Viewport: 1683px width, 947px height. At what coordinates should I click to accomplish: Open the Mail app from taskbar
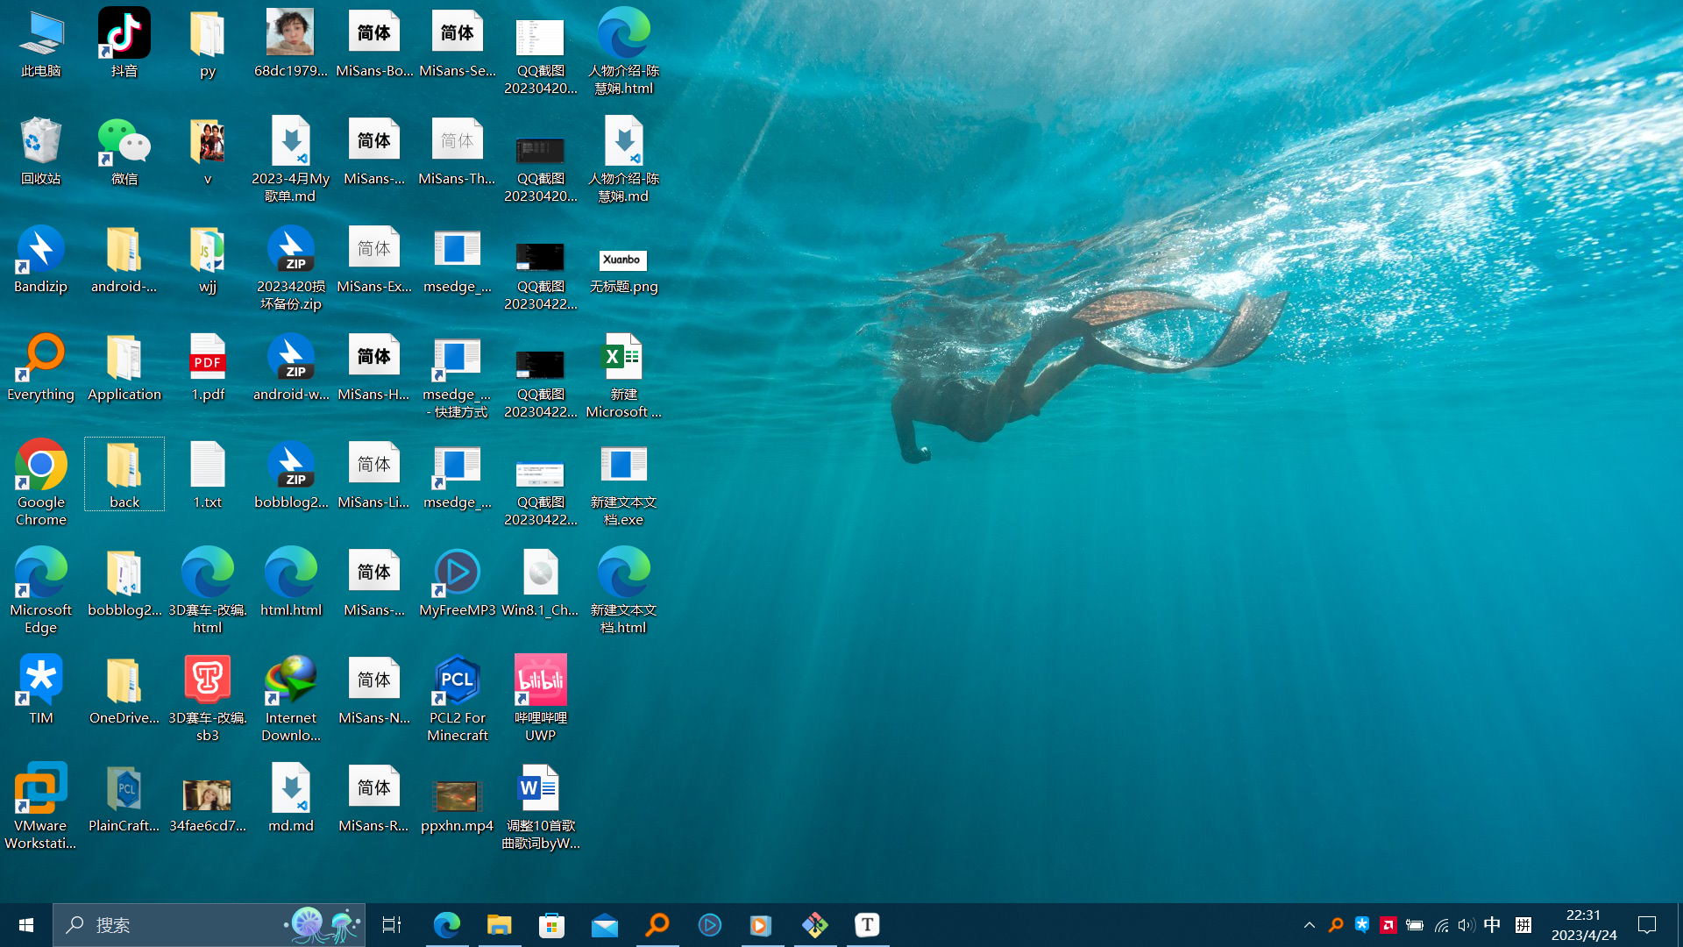(x=605, y=925)
